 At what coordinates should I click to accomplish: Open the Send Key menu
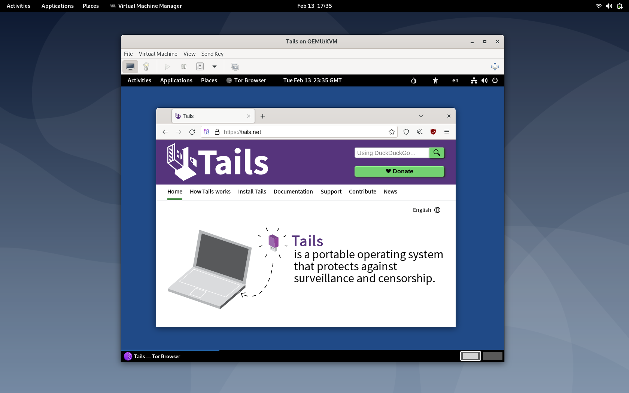(x=212, y=54)
